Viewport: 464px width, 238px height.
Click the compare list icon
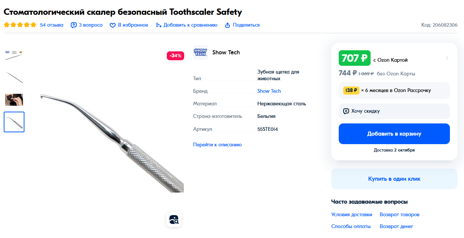click(159, 25)
